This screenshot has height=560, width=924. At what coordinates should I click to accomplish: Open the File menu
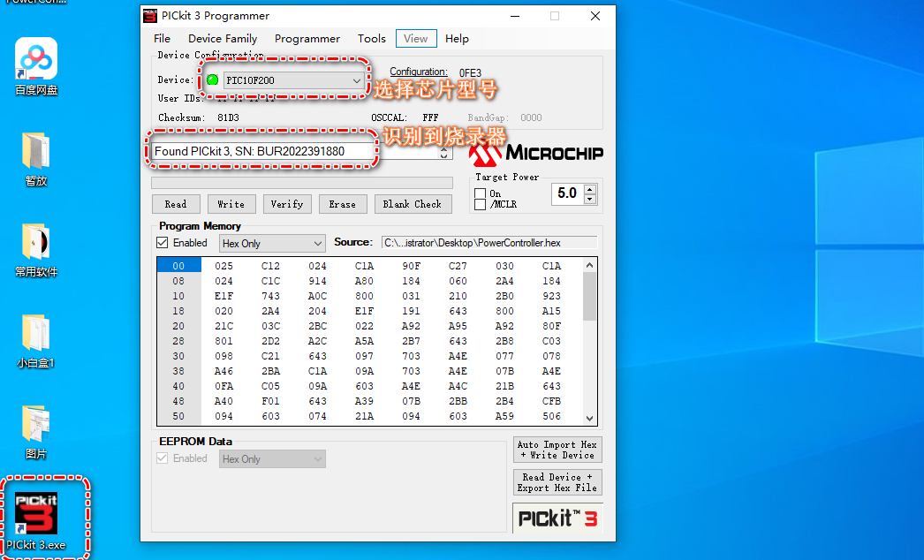pyautogui.click(x=162, y=38)
